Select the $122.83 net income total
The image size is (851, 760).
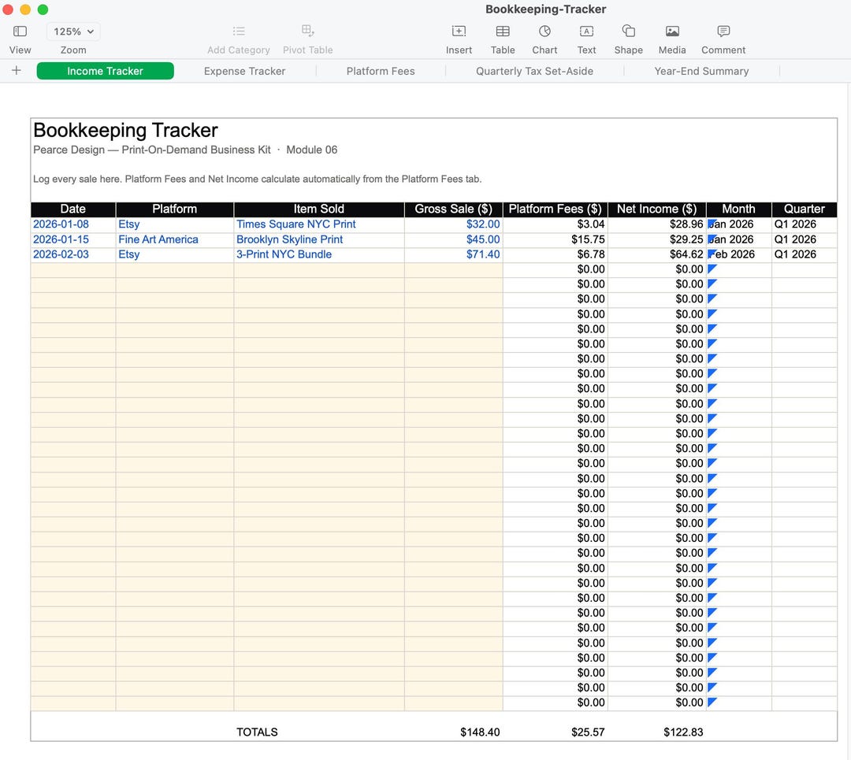pos(656,732)
